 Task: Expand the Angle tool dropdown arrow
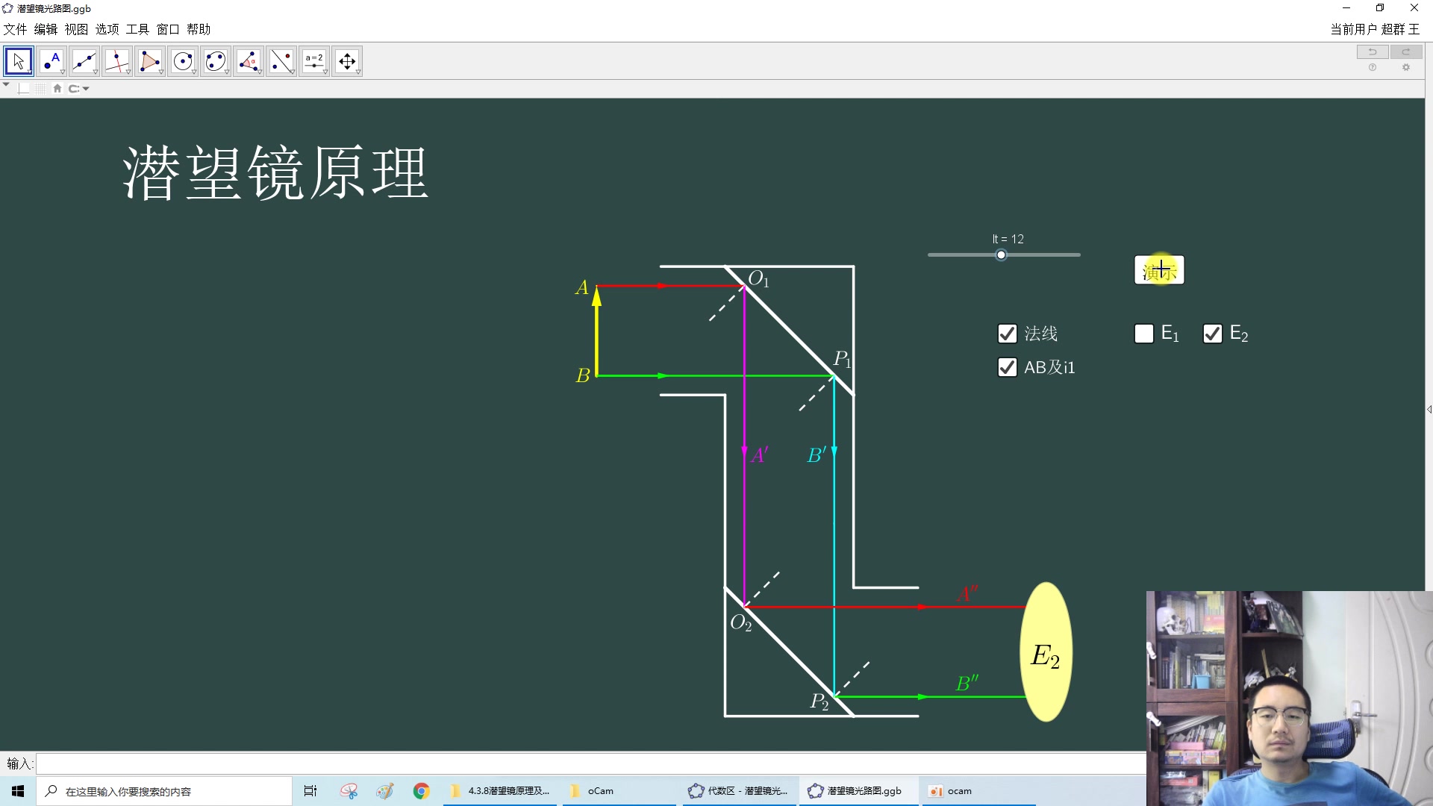click(260, 72)
